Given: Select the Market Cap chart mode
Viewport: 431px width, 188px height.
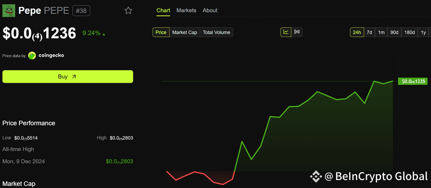Looking at the screenshot, I should click(185, 32).
